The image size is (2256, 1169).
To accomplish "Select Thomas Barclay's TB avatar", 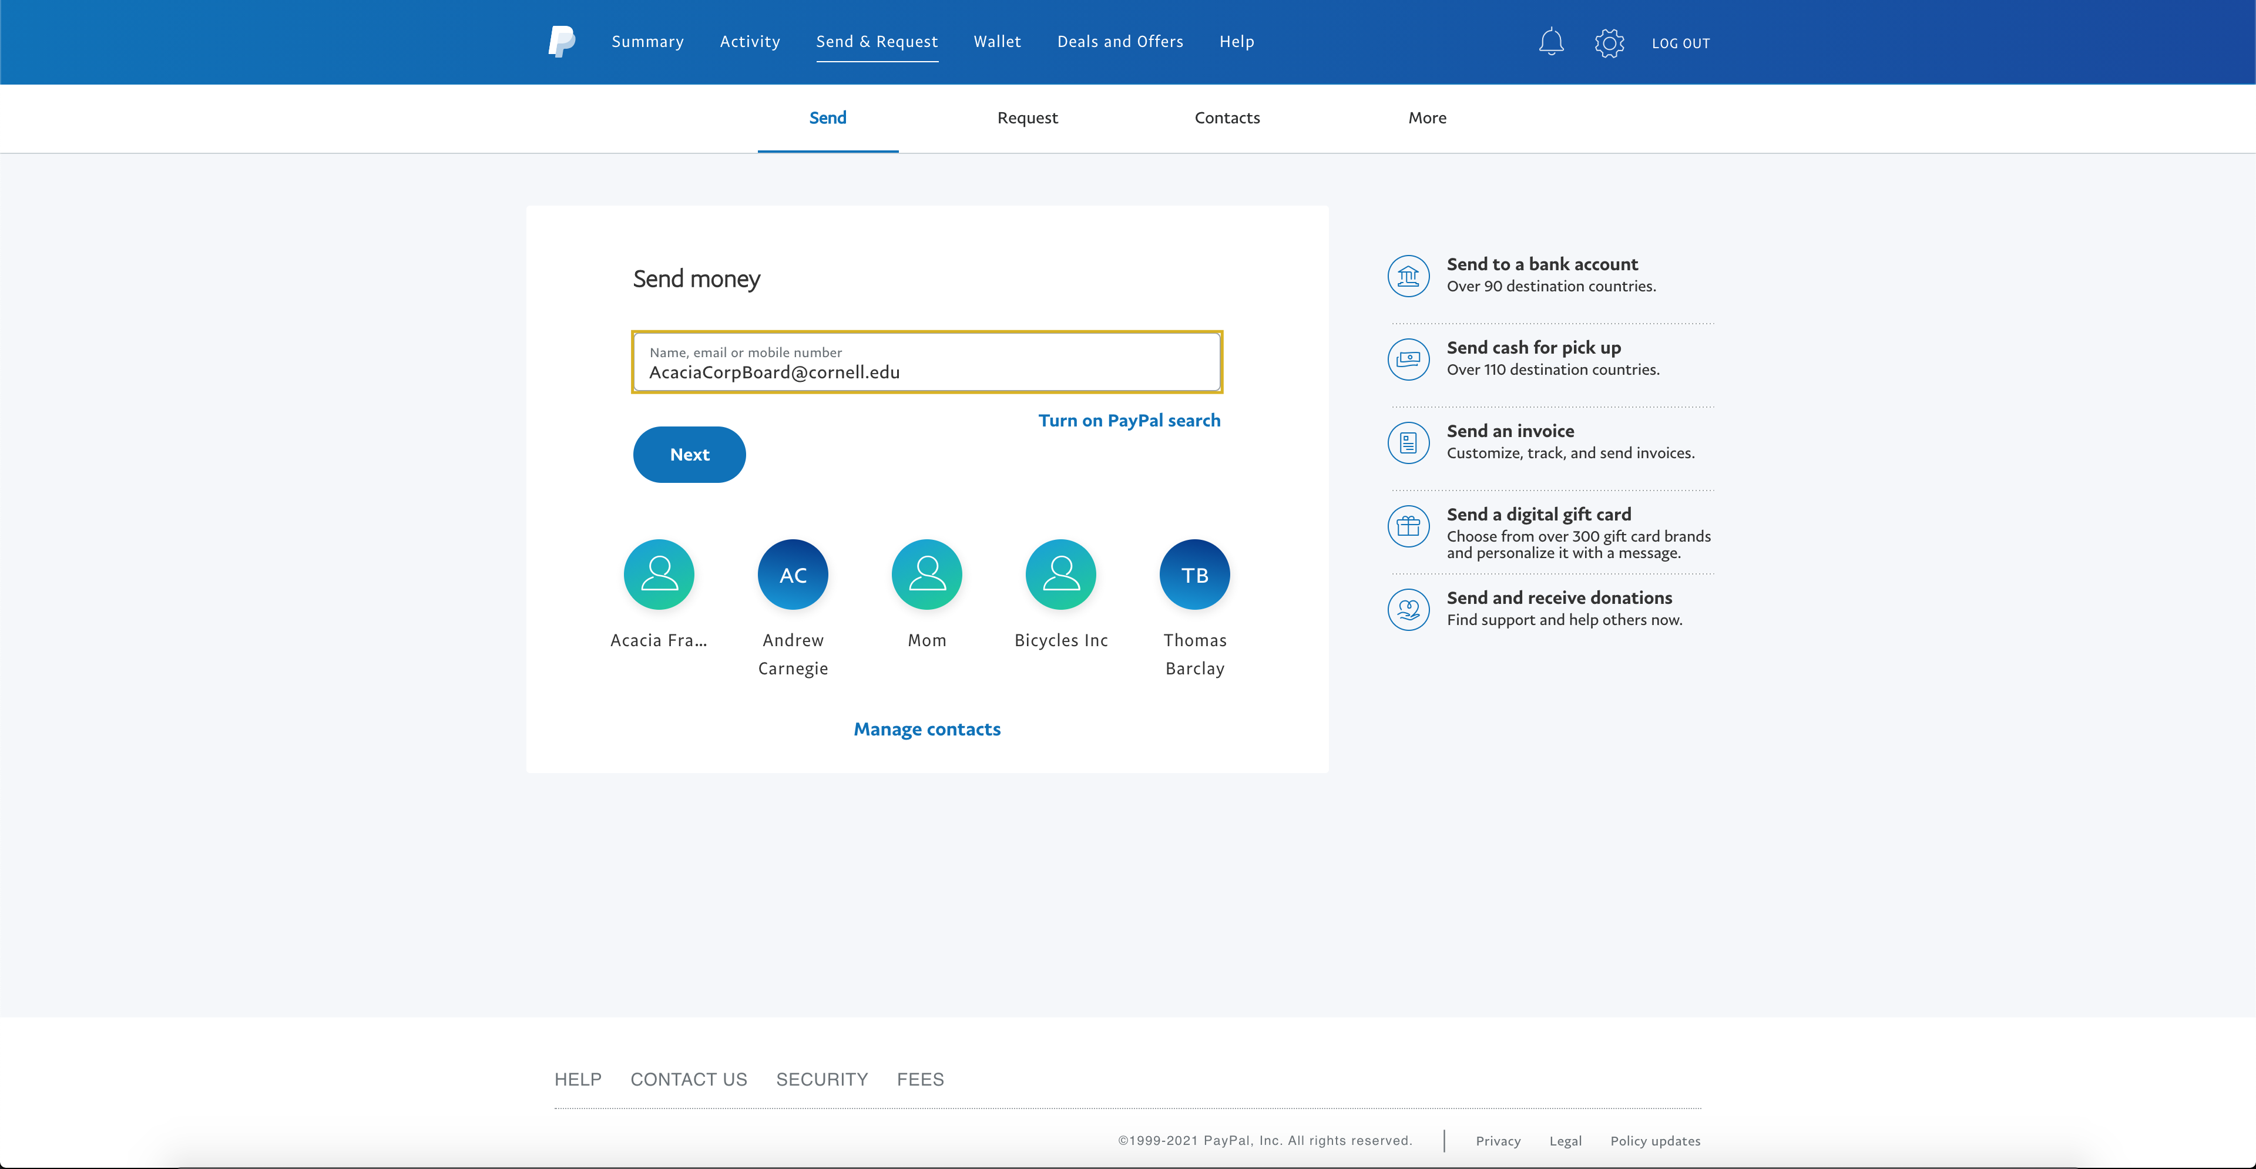I will [x=1194, y=575].
